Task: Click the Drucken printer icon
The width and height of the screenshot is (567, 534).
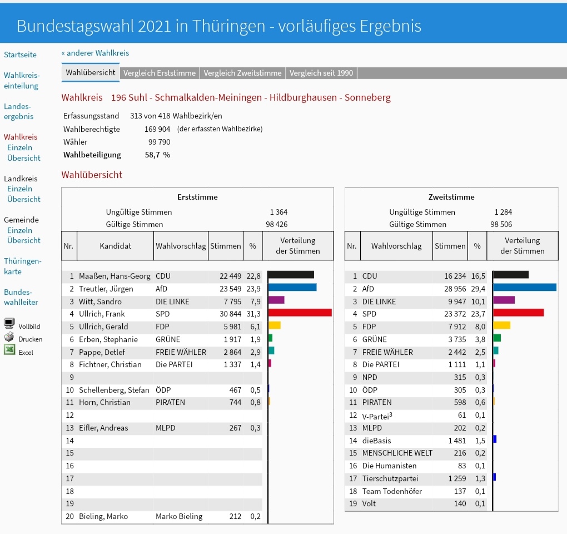Action: point(9,337)
